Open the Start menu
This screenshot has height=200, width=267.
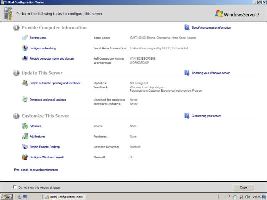7,197
